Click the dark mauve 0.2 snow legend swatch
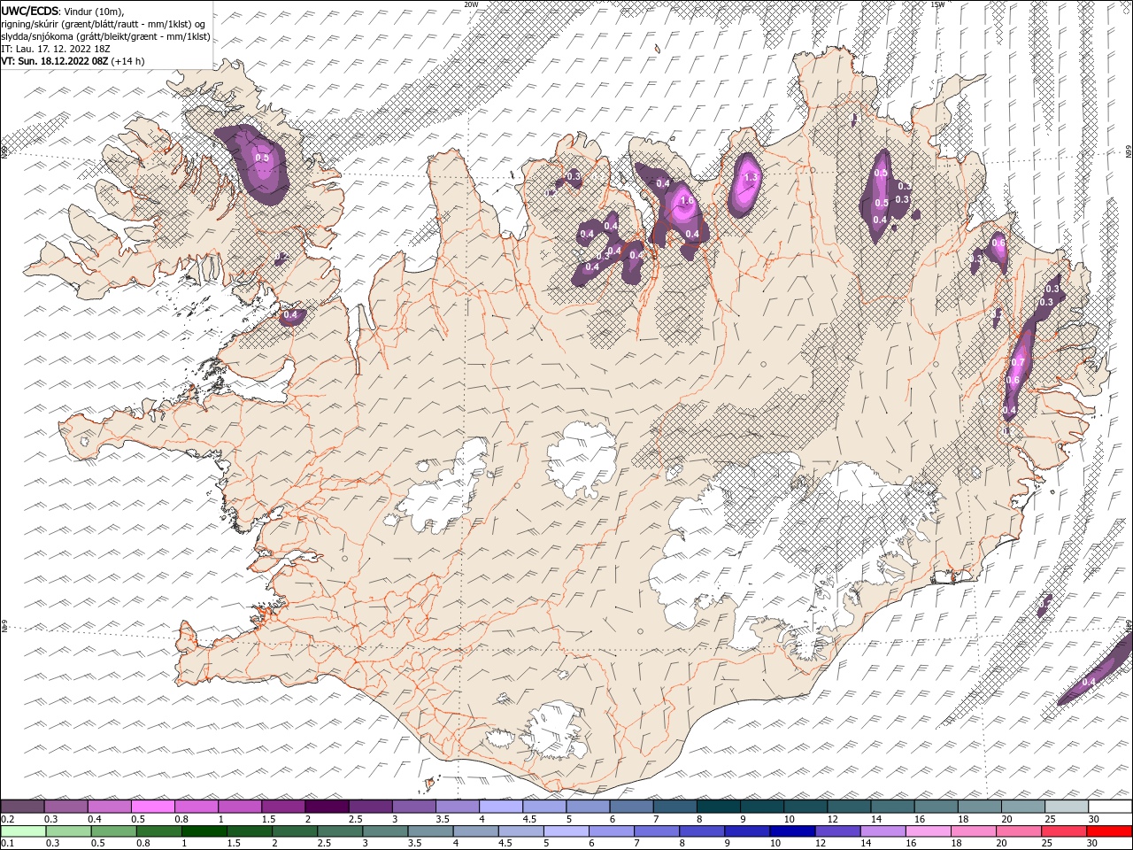Image resolution: width=1133 pixels, height=850 pixels. (x=22, y=807)
